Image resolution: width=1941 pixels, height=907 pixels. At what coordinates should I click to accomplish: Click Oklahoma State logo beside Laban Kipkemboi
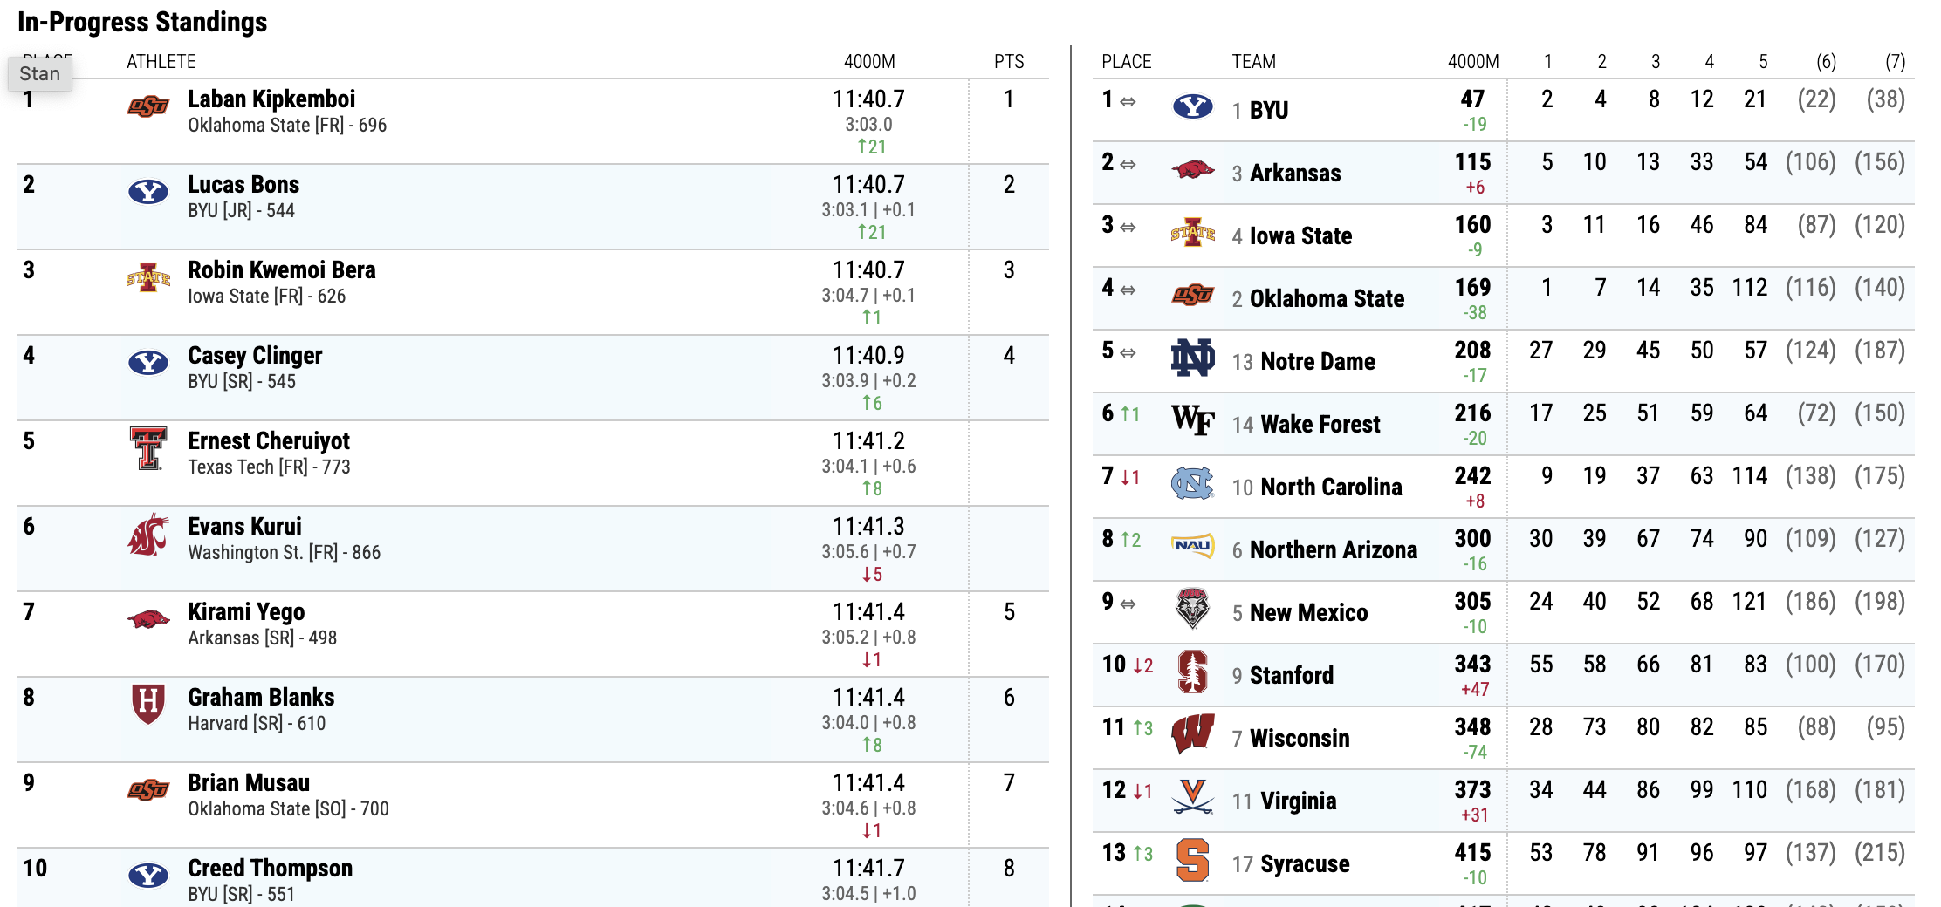click(148, 106)
